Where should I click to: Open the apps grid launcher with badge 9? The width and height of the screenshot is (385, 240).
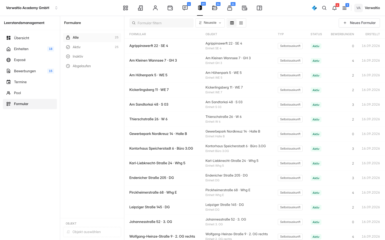[x=345, y=8]
